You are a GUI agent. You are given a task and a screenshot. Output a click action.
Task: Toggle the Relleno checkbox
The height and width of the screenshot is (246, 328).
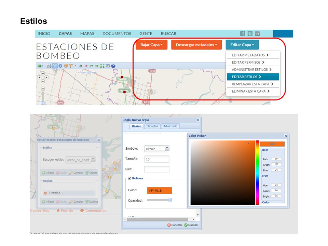click(130, 178)
